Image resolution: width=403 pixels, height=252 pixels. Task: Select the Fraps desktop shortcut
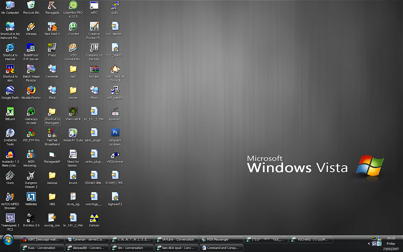coord(52,48)
